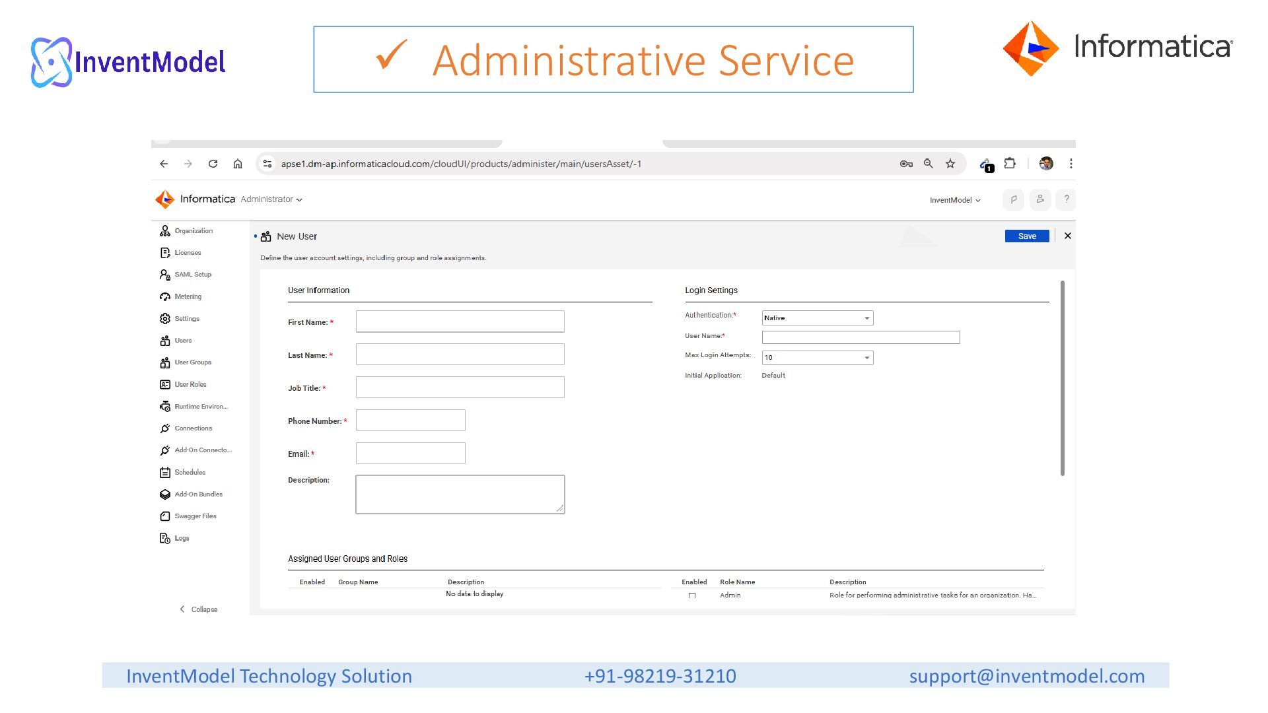
Task: Click the Swagger Files sidebar icon
Action: coord(165,516)
